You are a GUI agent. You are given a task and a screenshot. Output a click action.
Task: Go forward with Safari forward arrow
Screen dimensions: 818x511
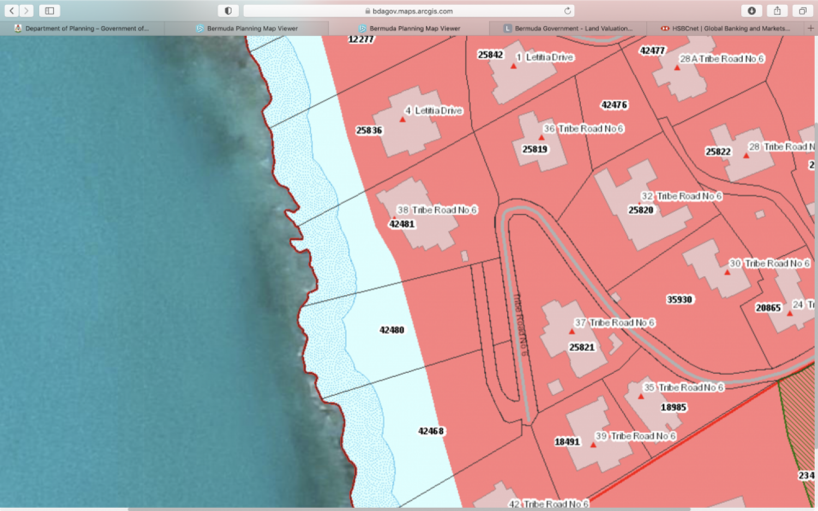[x=26, y=11]
